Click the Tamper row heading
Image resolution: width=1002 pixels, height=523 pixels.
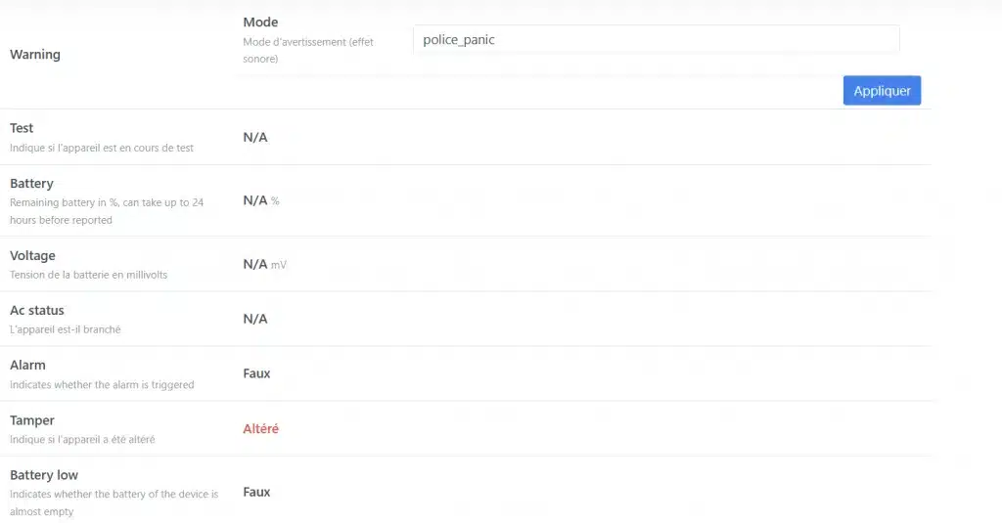point(32,420)
